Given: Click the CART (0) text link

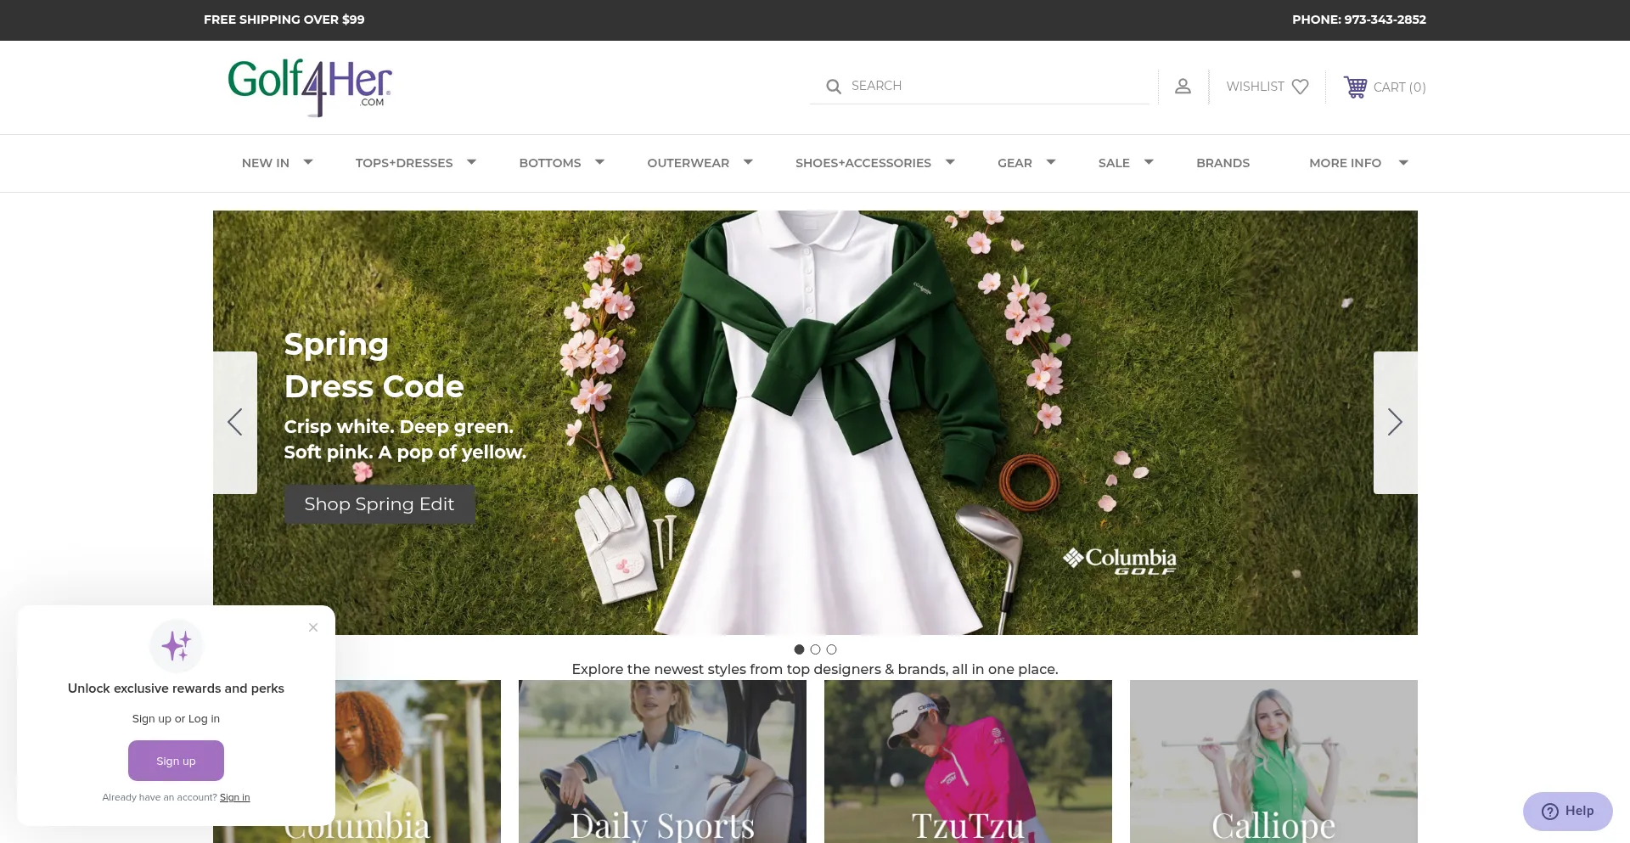Looking at the screenshot, I should click(1399, 87).
